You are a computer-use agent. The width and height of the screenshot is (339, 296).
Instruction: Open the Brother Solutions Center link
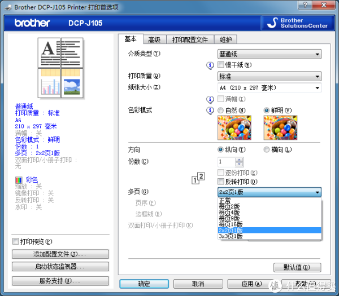(298, 23)
